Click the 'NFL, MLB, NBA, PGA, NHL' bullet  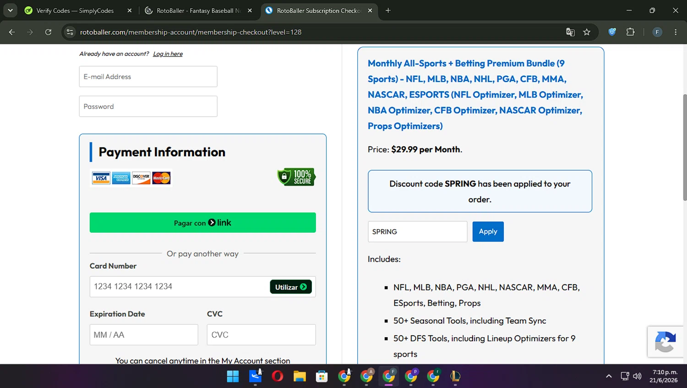(486, 295)
